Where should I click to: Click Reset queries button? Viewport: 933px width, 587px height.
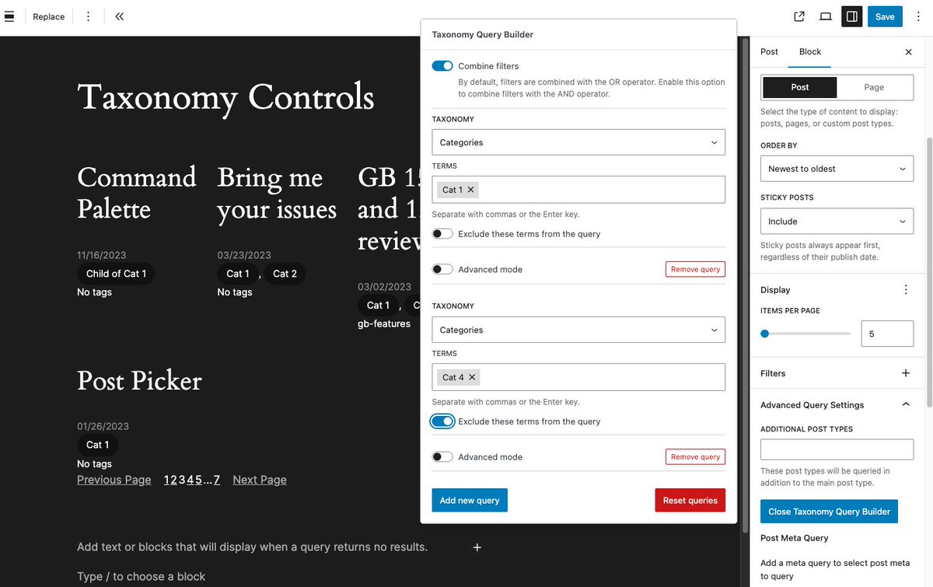[x=690, y=500]
